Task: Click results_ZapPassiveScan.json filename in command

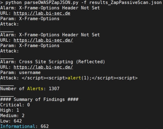Action: (126, 2)
